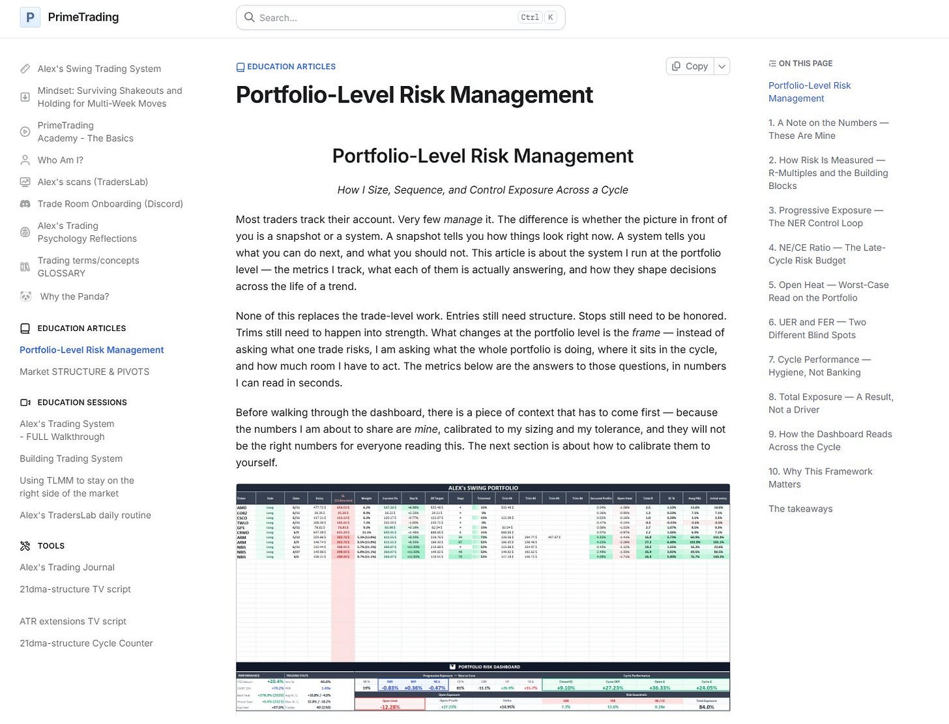Select Portfolio-Level Risk Management in sidebar

pos(91,350)
